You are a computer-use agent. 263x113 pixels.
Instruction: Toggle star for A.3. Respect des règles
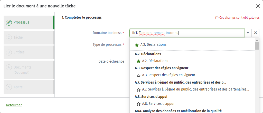pos(138,76)
